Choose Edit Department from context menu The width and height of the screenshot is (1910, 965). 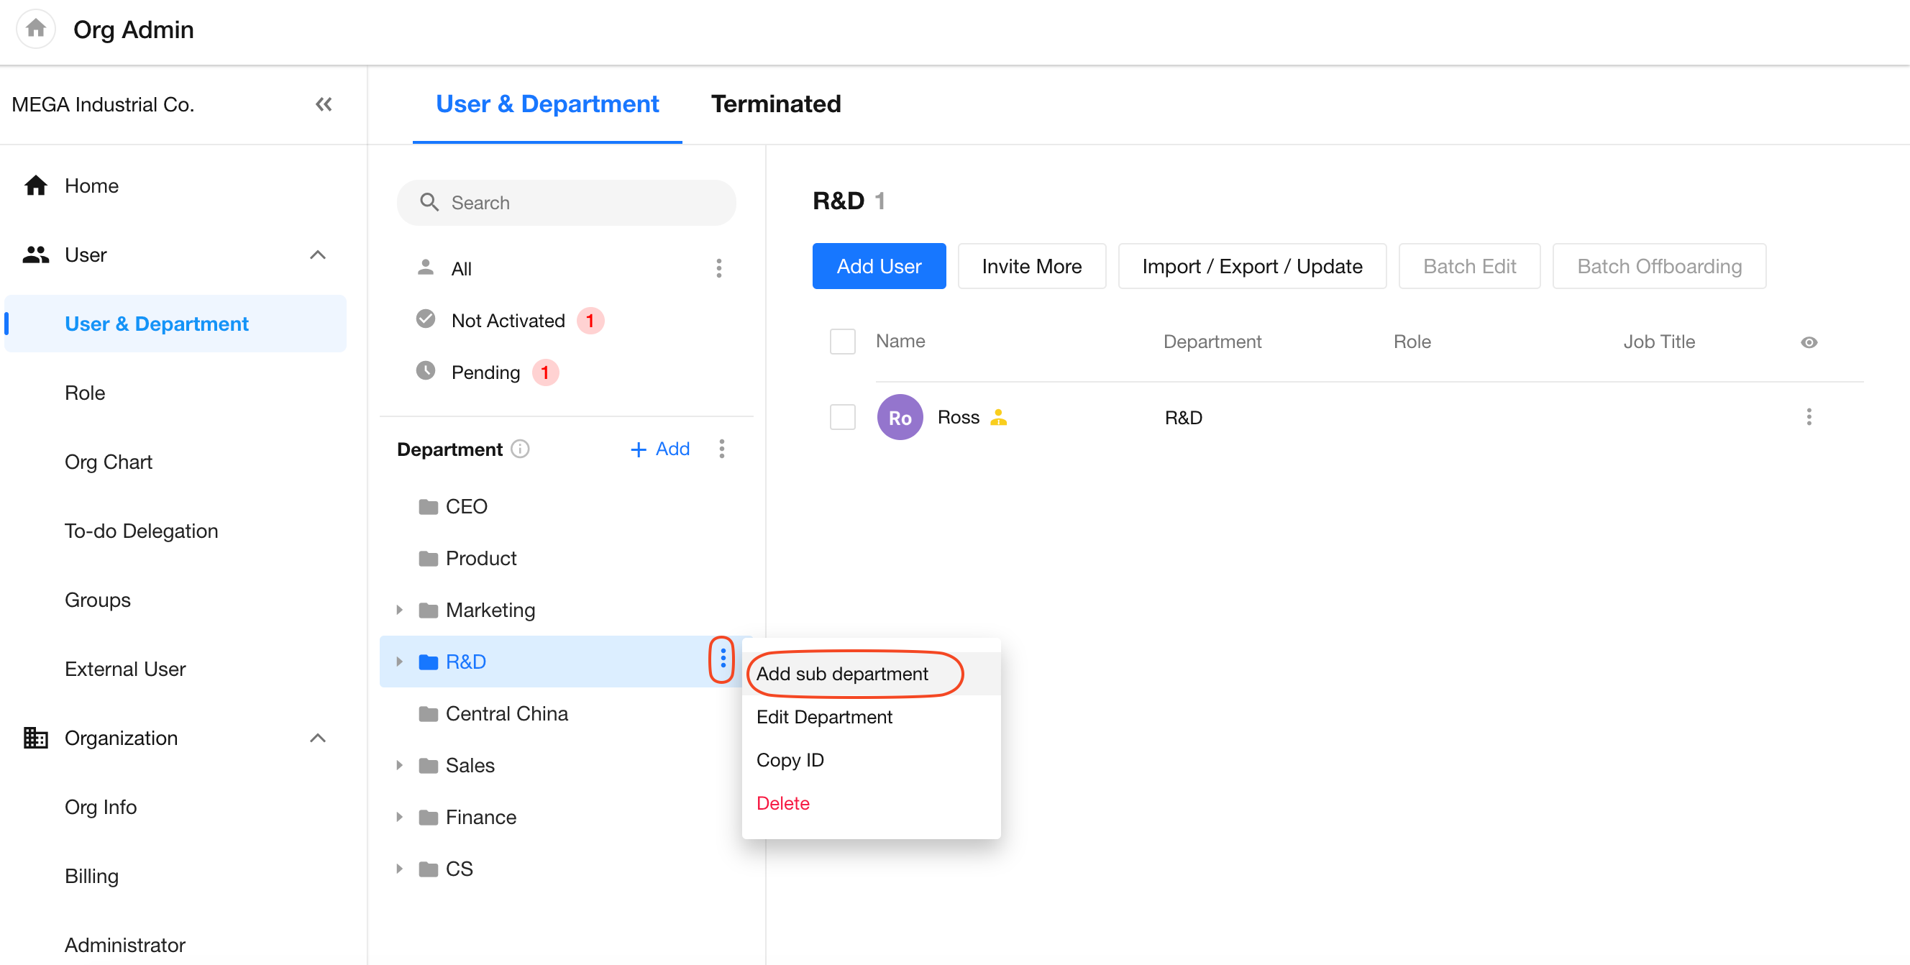tap(824, 717)
